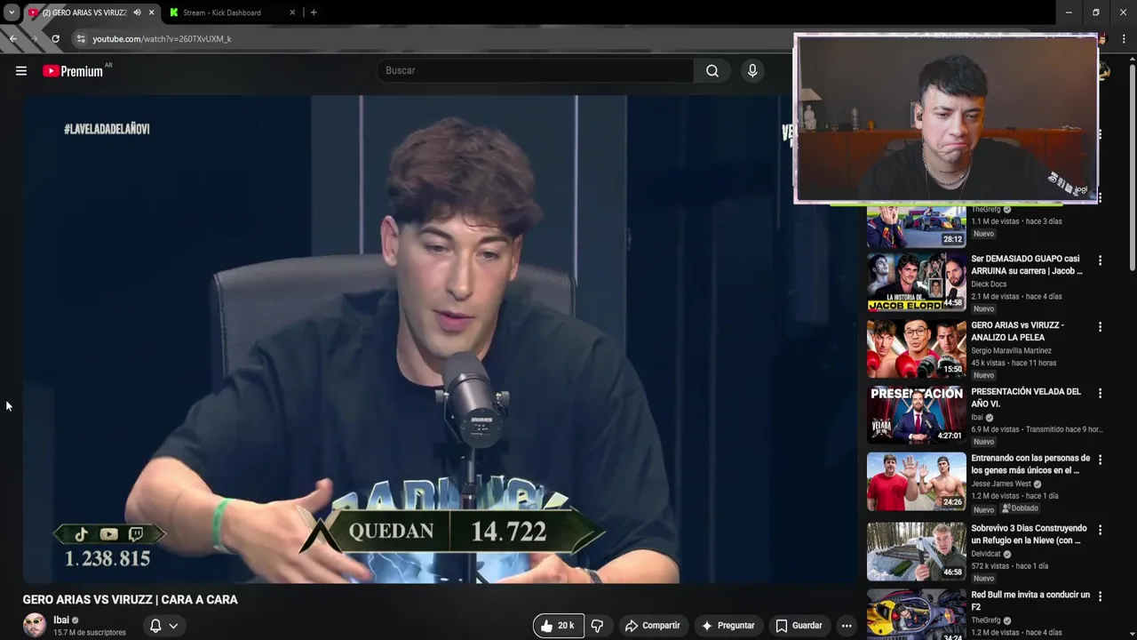Click the webcam overlay window

[946, 119]
